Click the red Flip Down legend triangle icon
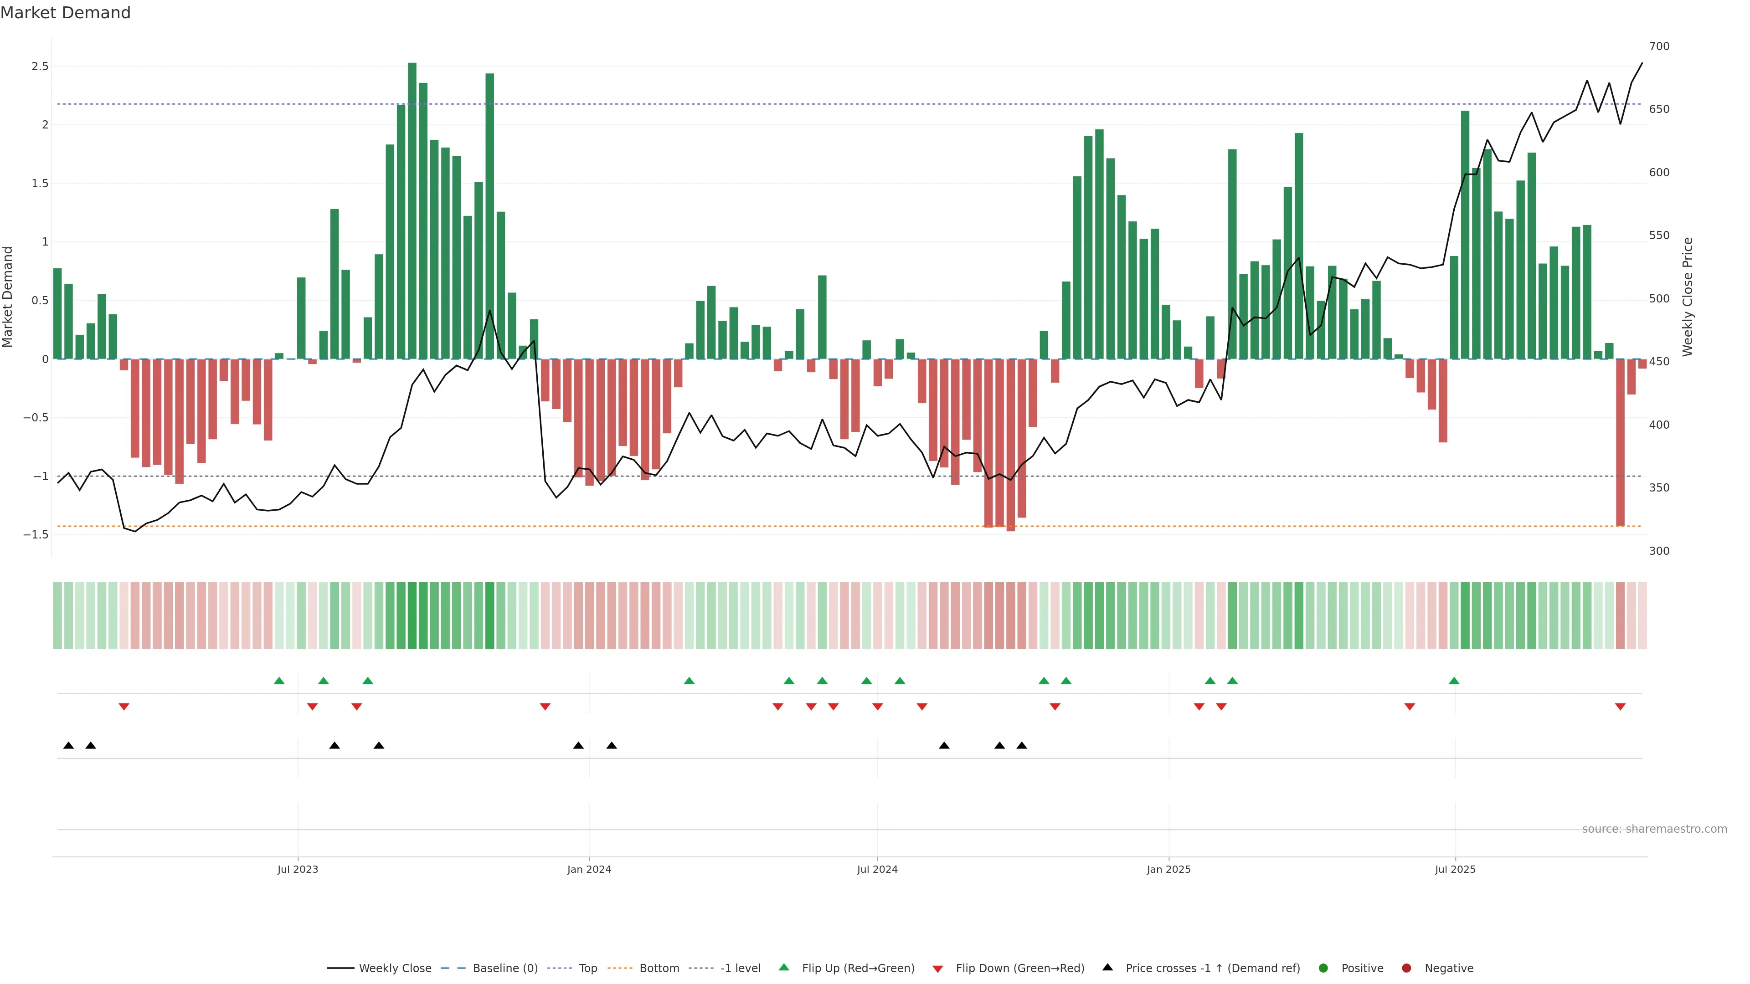The image size is (1750, 984). tap(937, 969)
